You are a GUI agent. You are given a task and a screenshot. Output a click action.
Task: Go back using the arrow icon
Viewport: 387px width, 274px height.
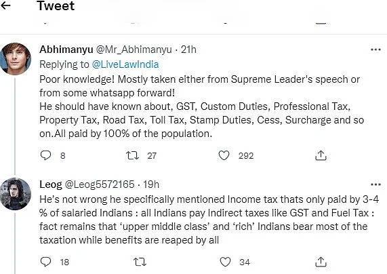click(x=5, y=5)
